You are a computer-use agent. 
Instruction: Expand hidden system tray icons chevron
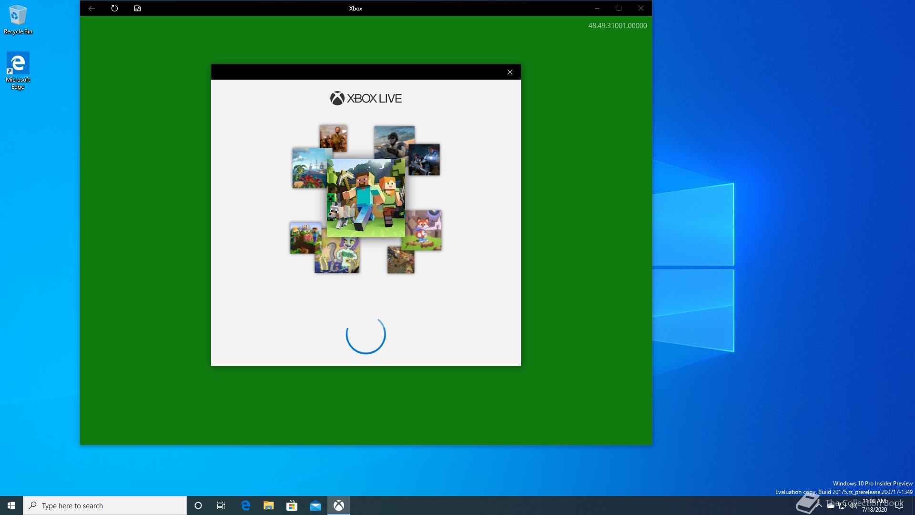[x=819, y=505]
